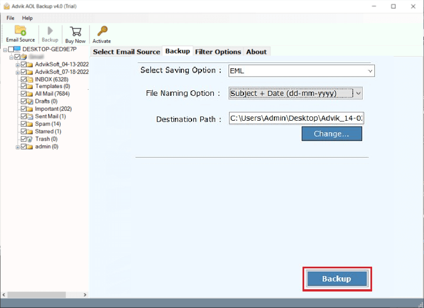Expand the AdvikSoft_07-18-2022 folder node

point(18,73)
